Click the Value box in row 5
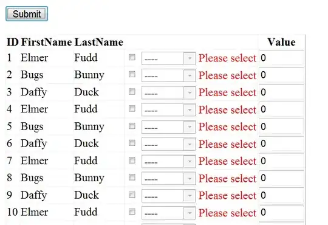Image resolution: width=328 pixels, height=225 pixels. pyautogui.click(x=282, y=126)
